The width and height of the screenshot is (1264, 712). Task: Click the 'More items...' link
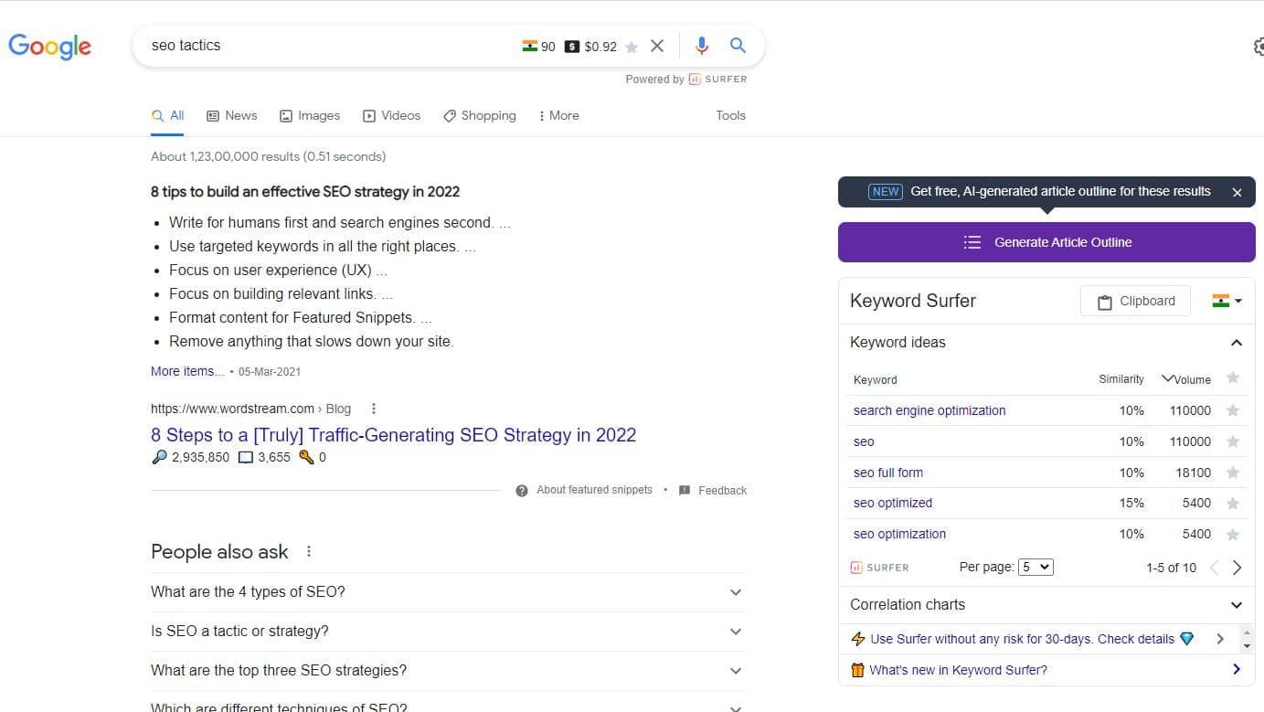point(187,371)
